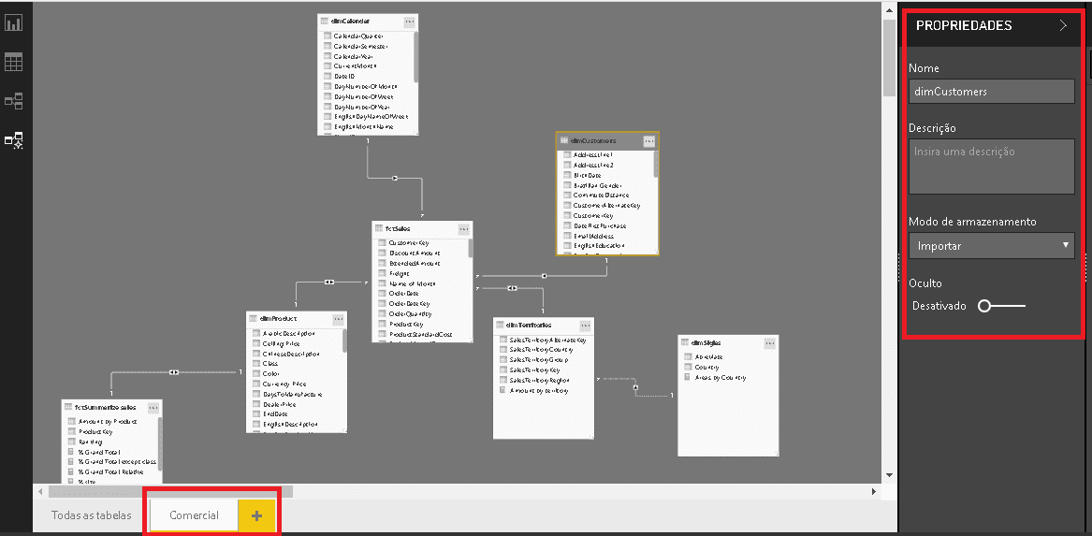This screenshot has height=536, width=1092.
Task: Select the Comercial layout tab
Action: coord(195,515)
